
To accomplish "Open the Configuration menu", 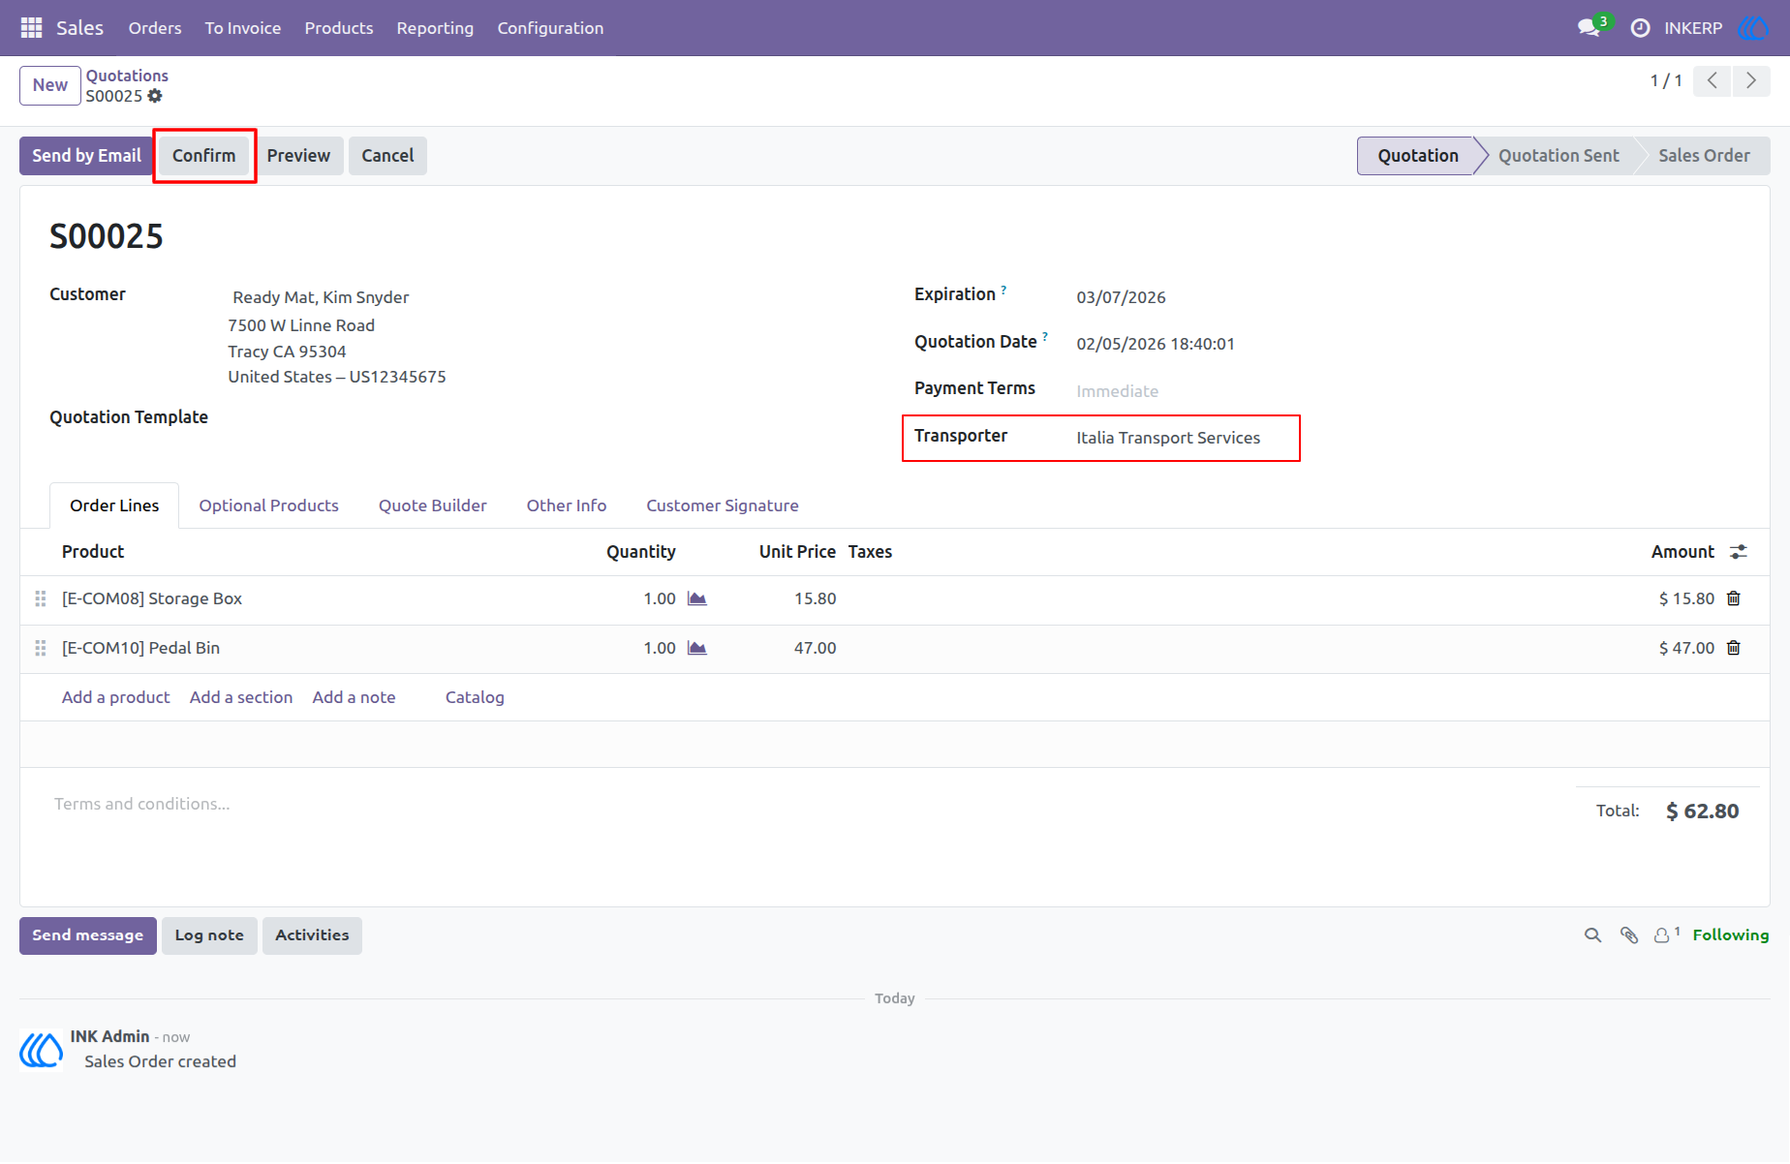I will [x=550, y=28].
